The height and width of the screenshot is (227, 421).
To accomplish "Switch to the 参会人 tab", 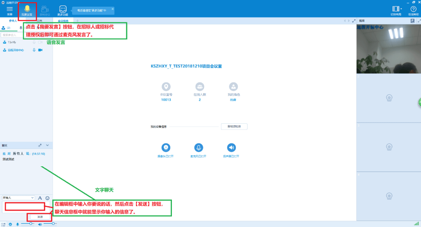I will (x=12, y=21).
